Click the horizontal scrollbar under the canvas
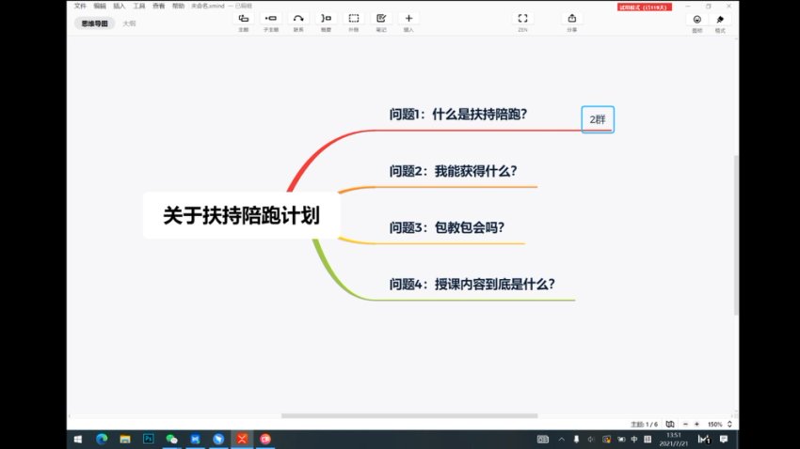 409,415
